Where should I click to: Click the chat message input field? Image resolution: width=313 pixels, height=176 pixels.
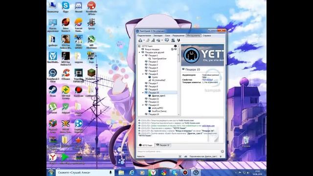pos(179,152)
